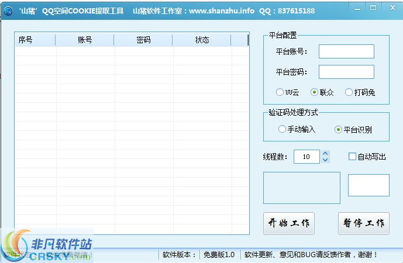Click the 平台密码 input field
403x263 pixels.
tap(346, 72)
